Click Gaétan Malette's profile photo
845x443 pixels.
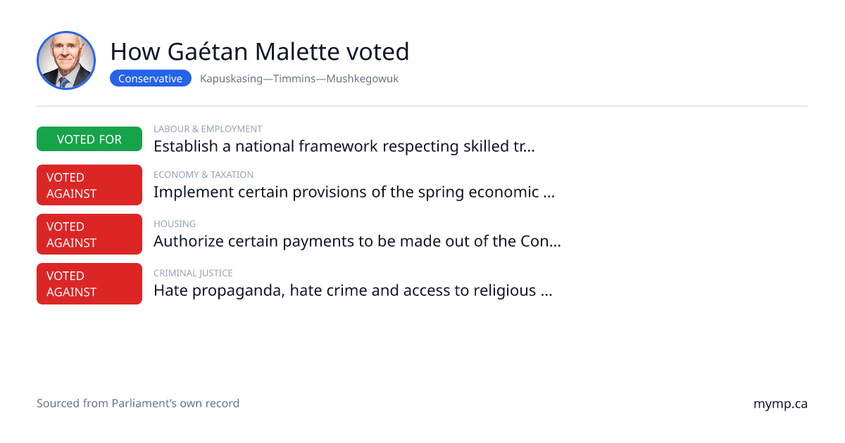66,60
